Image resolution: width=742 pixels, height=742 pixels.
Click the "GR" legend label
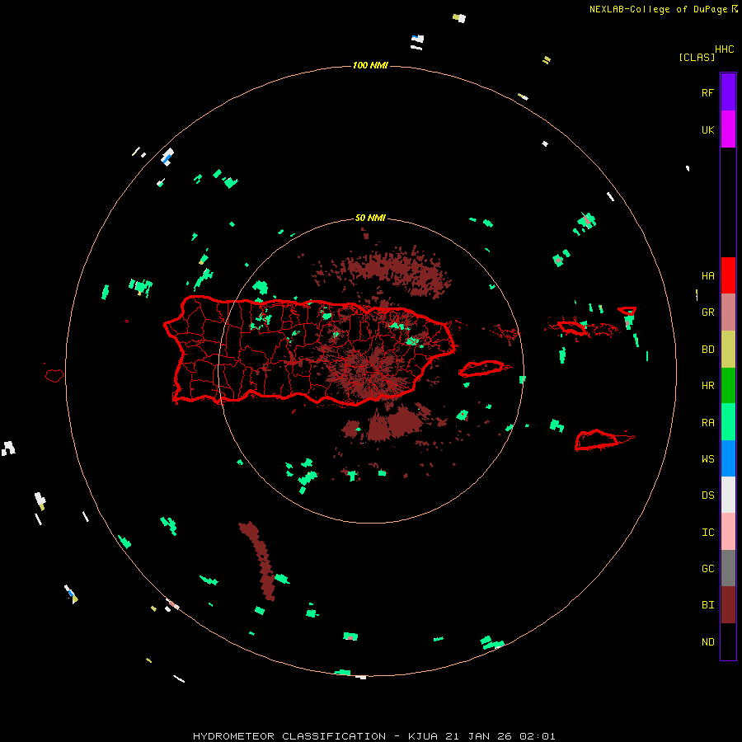[x=707, y=312]
